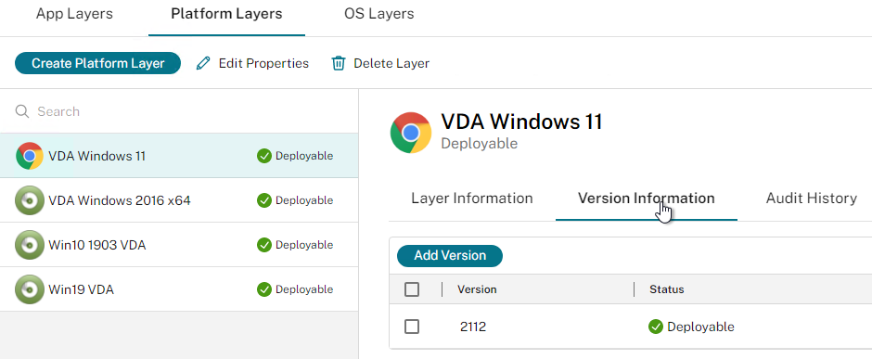
Task: Click disc icon next to Win10 1903 VDA
Action: click(30, 245)
